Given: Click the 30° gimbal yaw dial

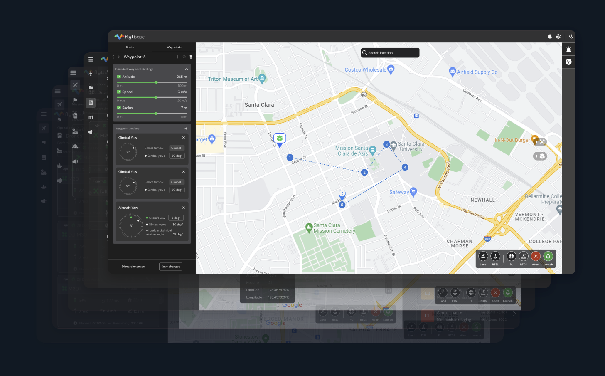Looking at the screenshot, I should point(128,152).
